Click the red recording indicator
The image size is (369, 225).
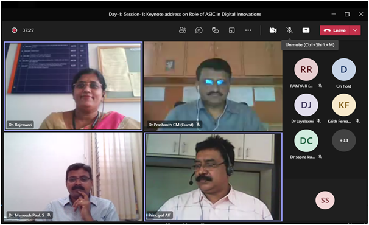coord(15,30)
